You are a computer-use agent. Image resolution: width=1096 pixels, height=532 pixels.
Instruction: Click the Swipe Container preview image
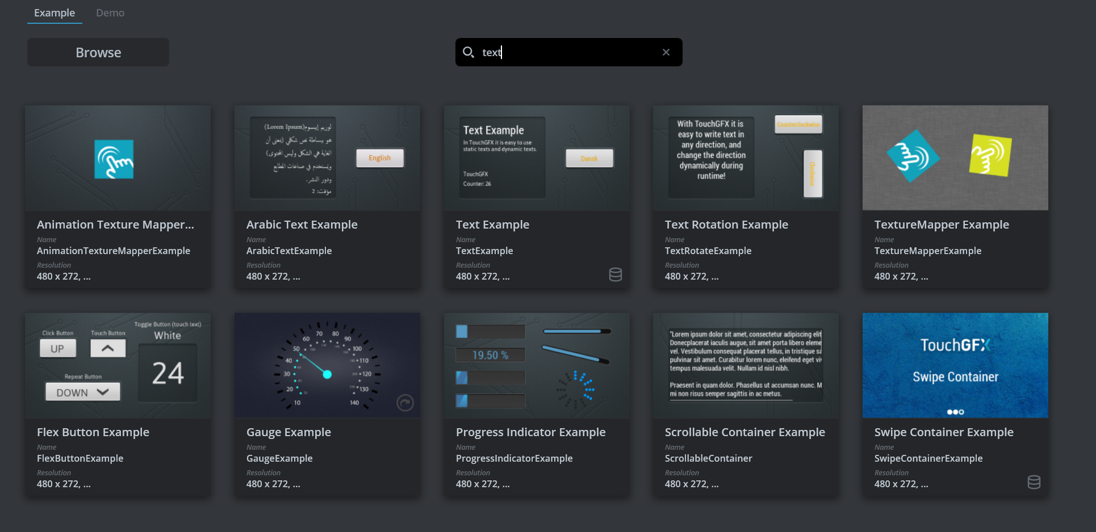point(955,365)
